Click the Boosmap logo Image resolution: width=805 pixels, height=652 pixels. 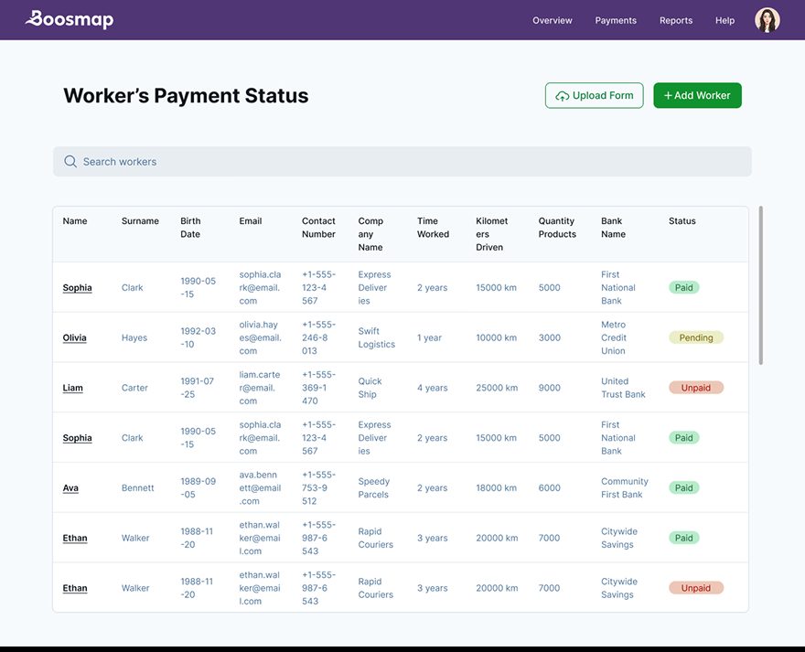click(x=70, y=19)
